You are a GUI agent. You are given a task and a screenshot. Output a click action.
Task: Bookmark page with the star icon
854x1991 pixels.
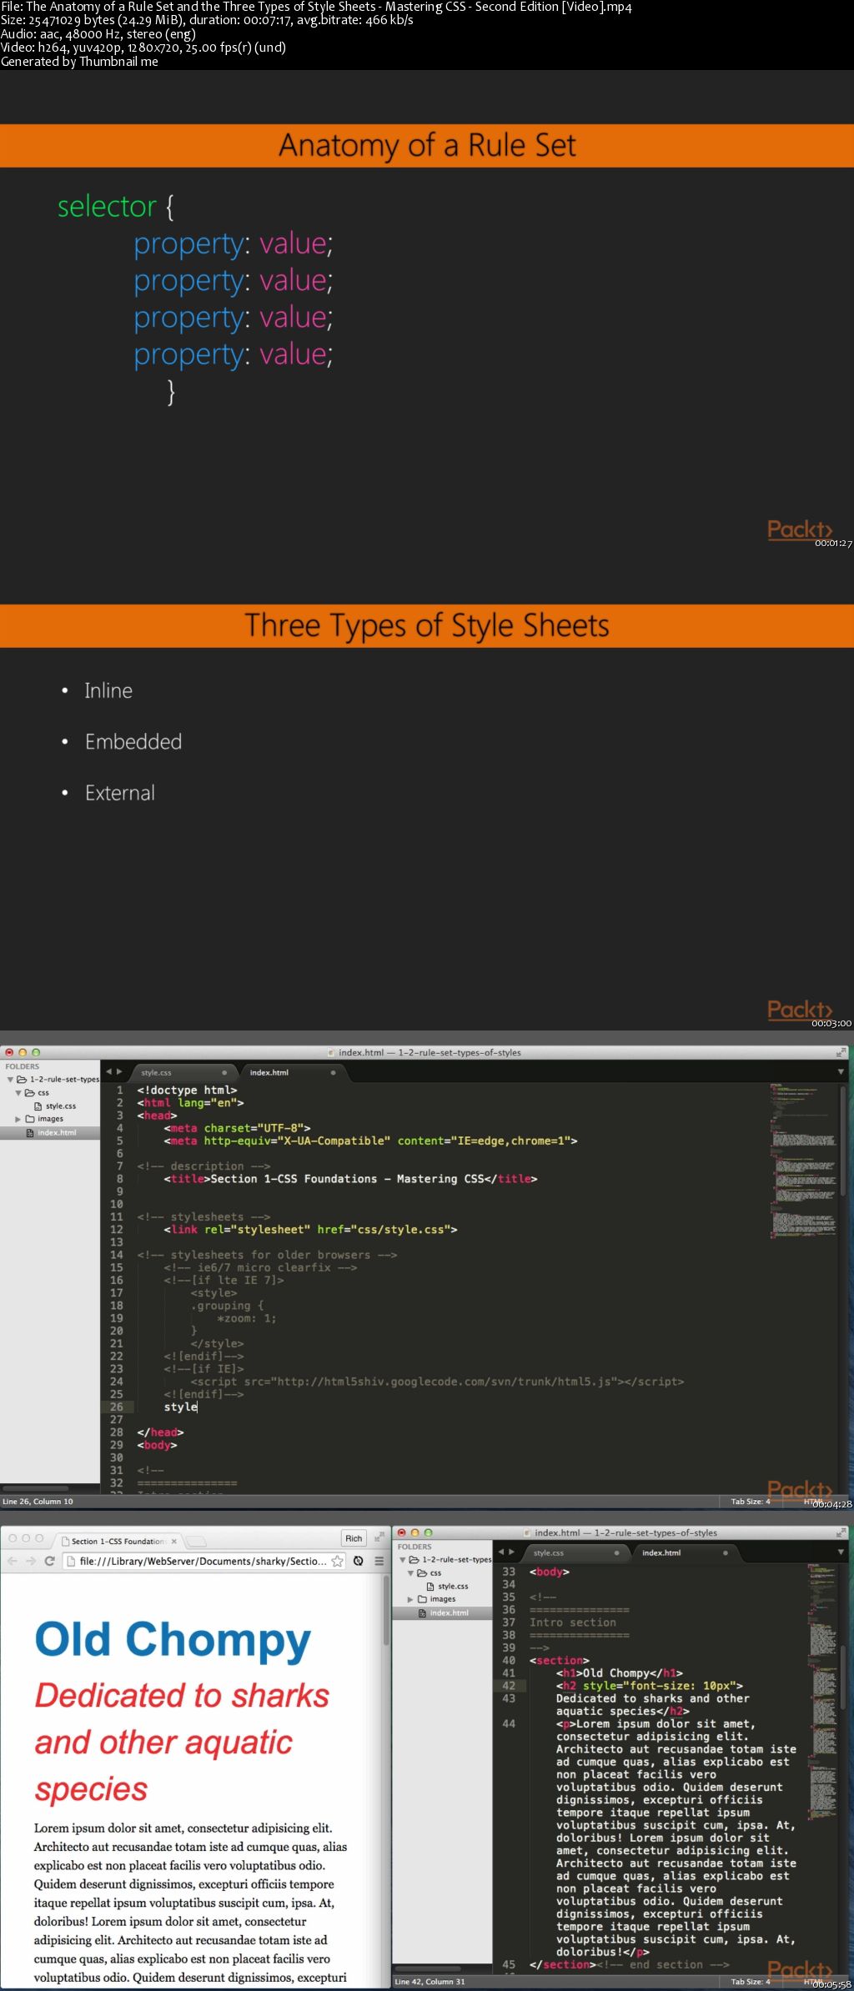pos(337,1561)
